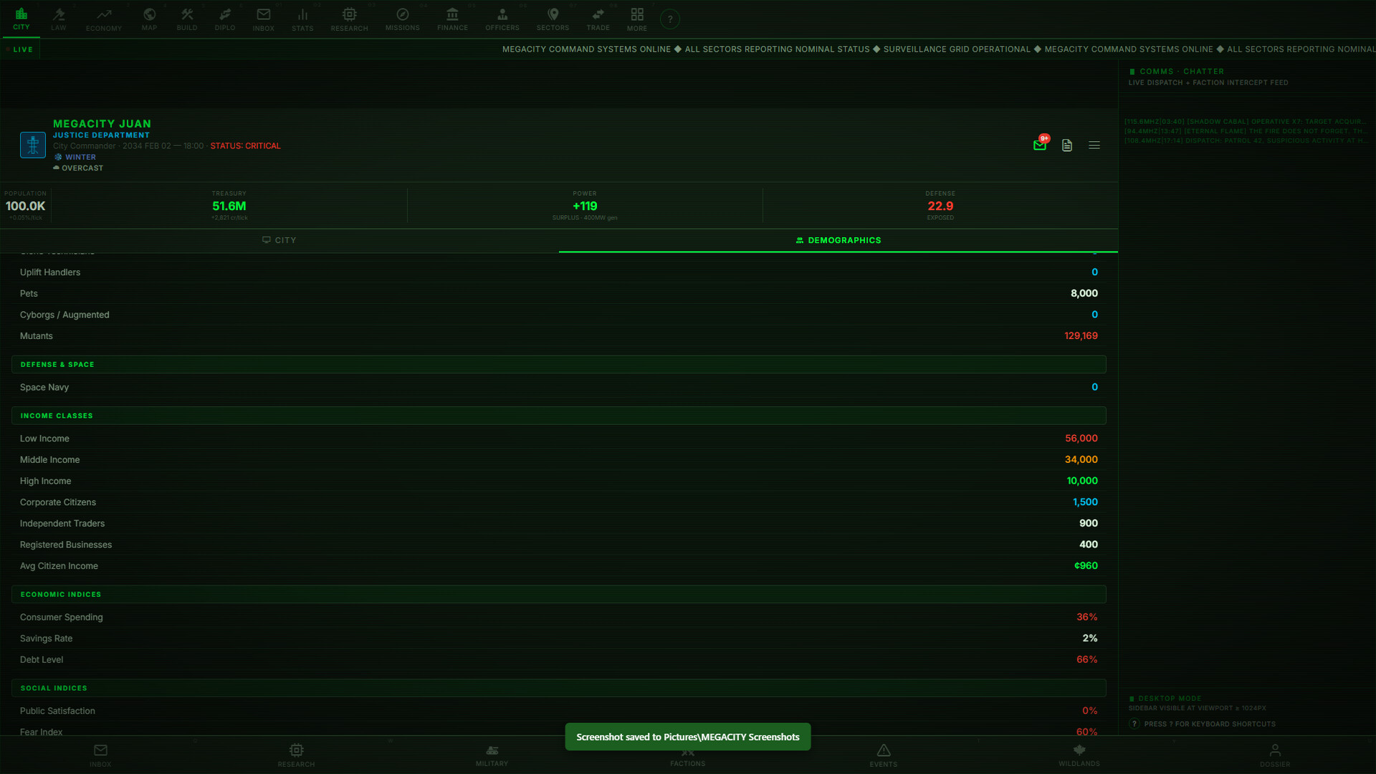Open the Diplo section
Image resolution: width=1376 pixels, height=774 pixels.
coord(225,19)
